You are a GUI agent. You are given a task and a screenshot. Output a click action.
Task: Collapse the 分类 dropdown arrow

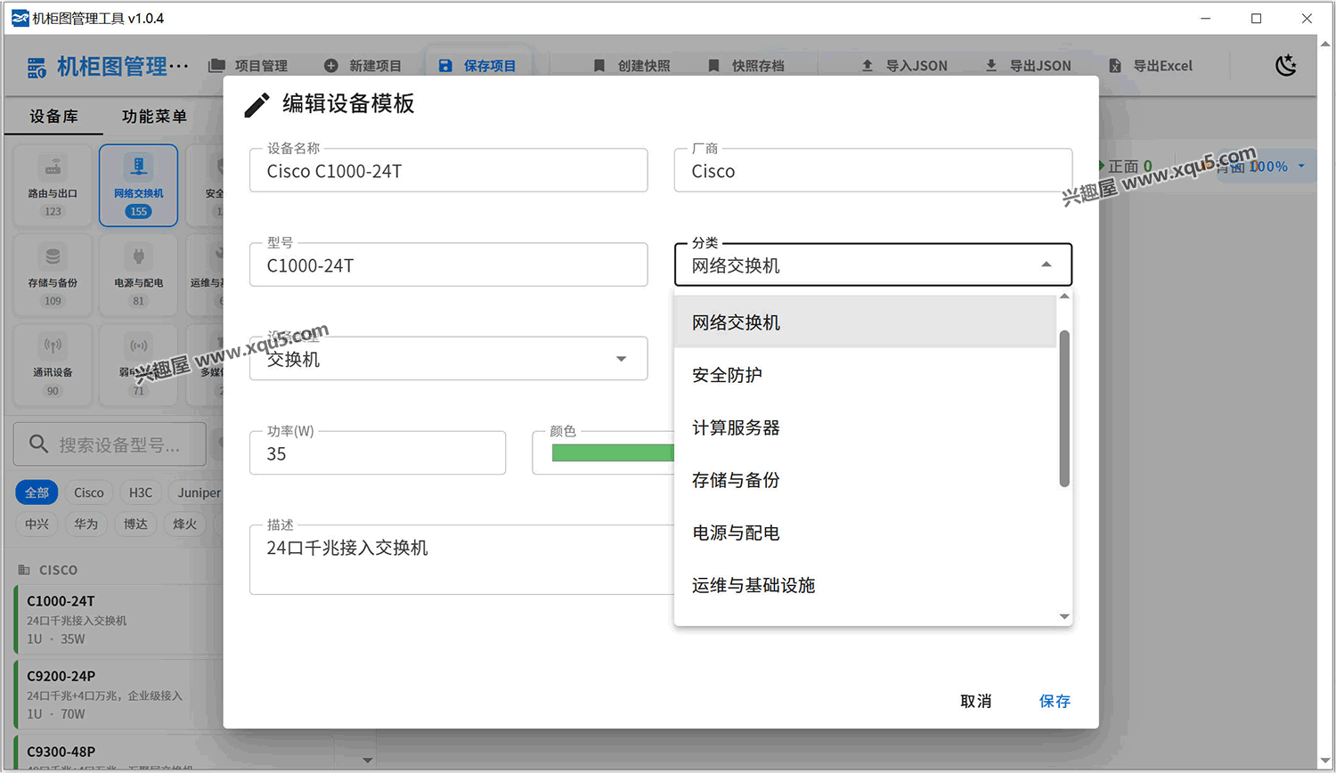(1047, 264)
